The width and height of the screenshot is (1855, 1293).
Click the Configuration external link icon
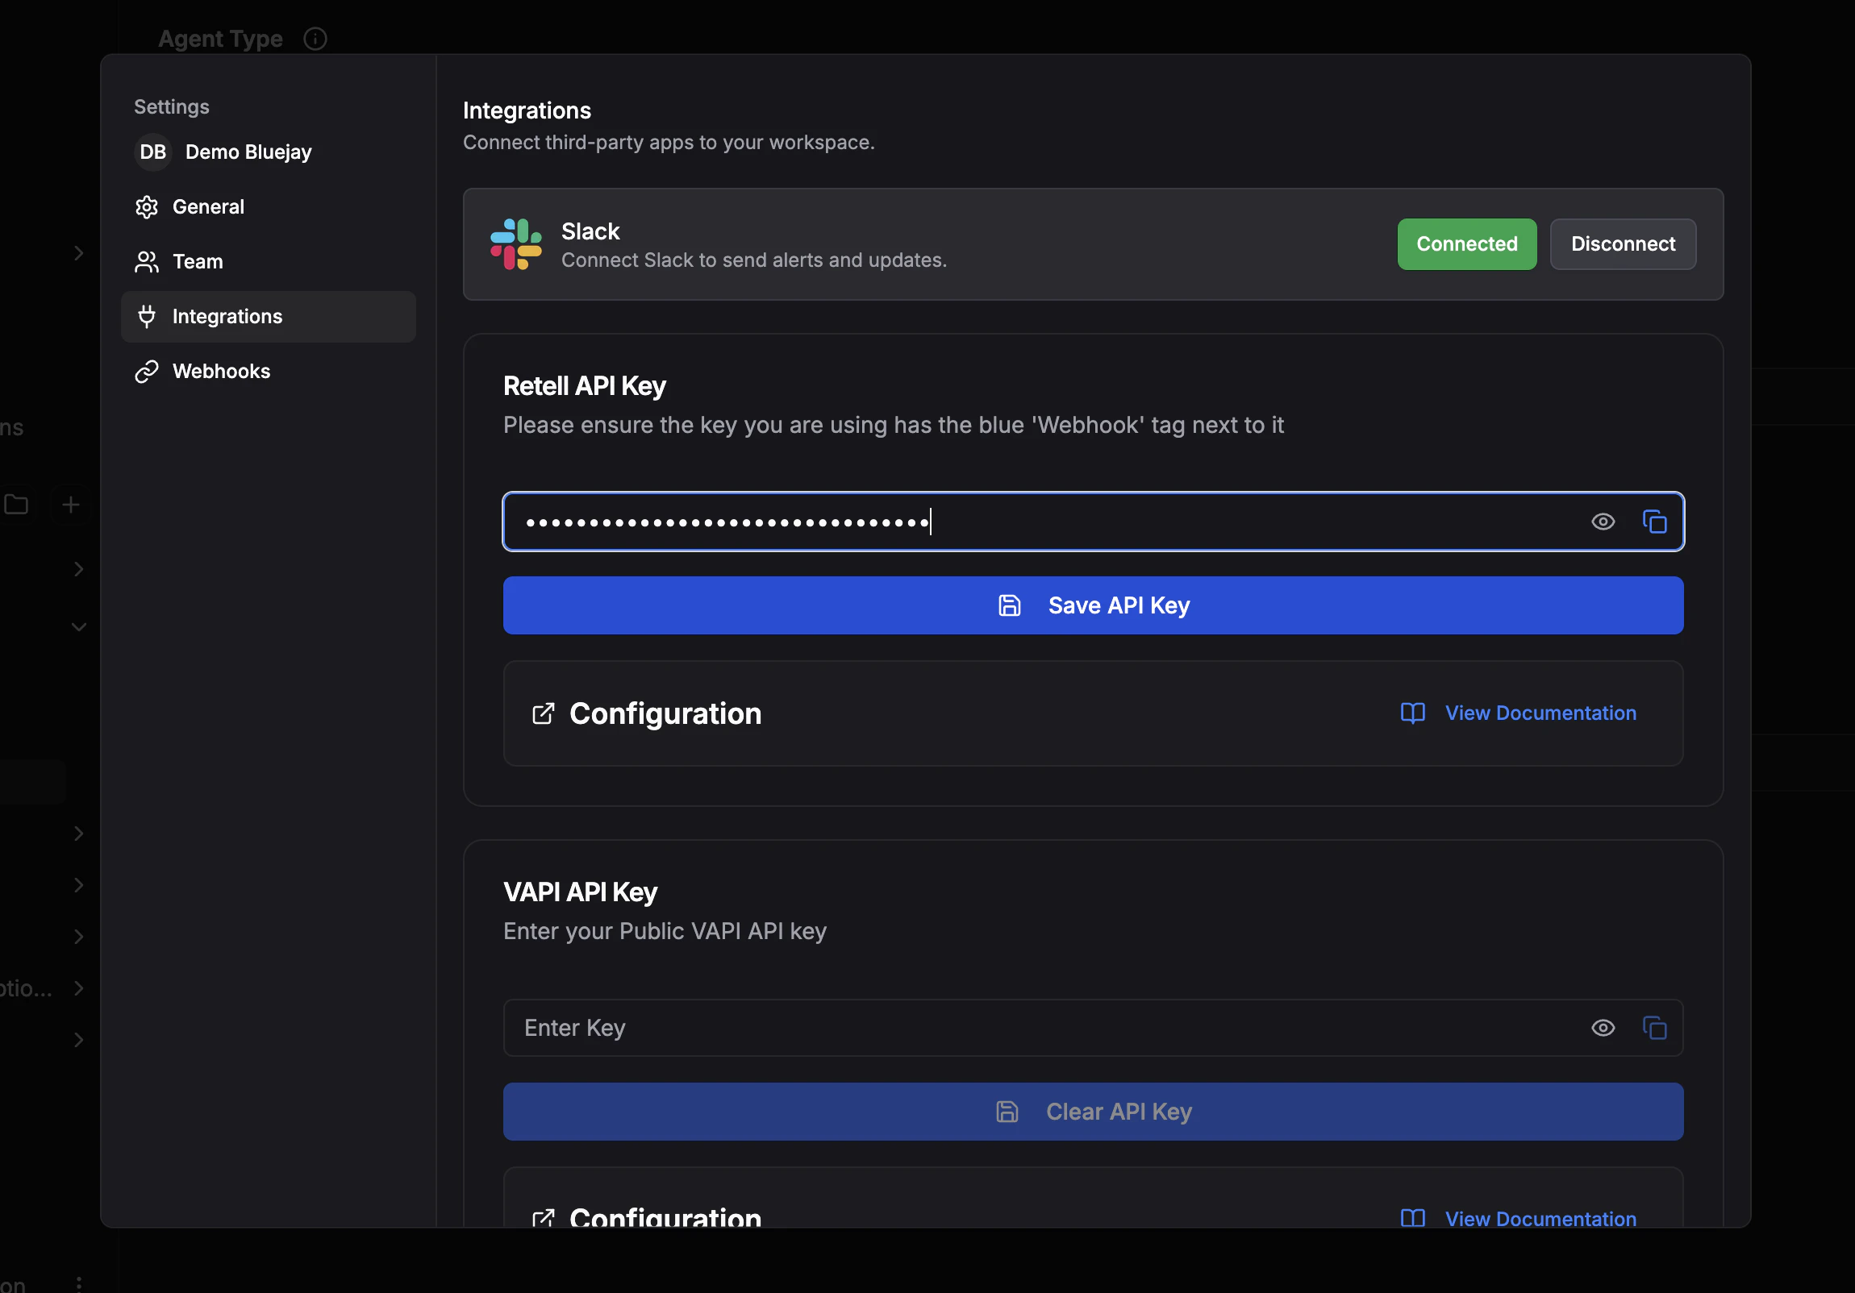[x=544, y=713]
